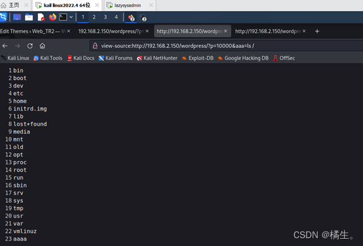Switch to workspace 4

[116, 17]
